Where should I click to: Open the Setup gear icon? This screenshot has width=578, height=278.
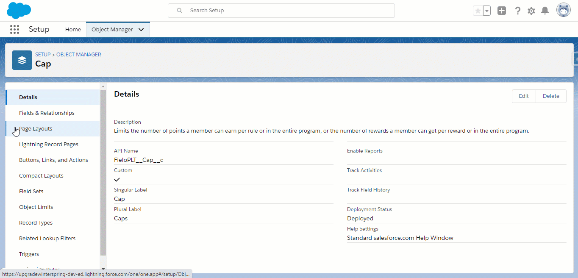click(531, 11)
